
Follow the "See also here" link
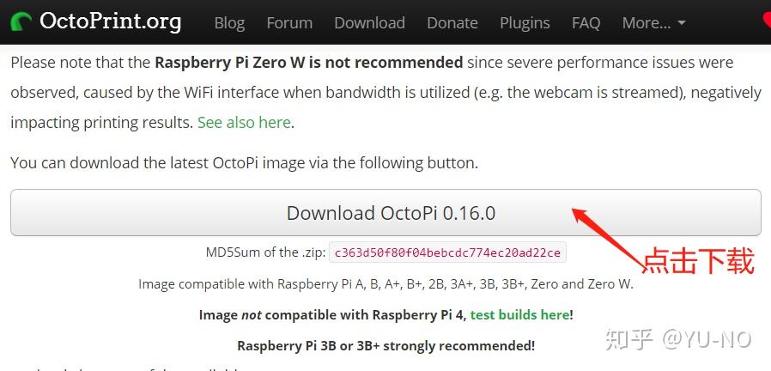244,123
